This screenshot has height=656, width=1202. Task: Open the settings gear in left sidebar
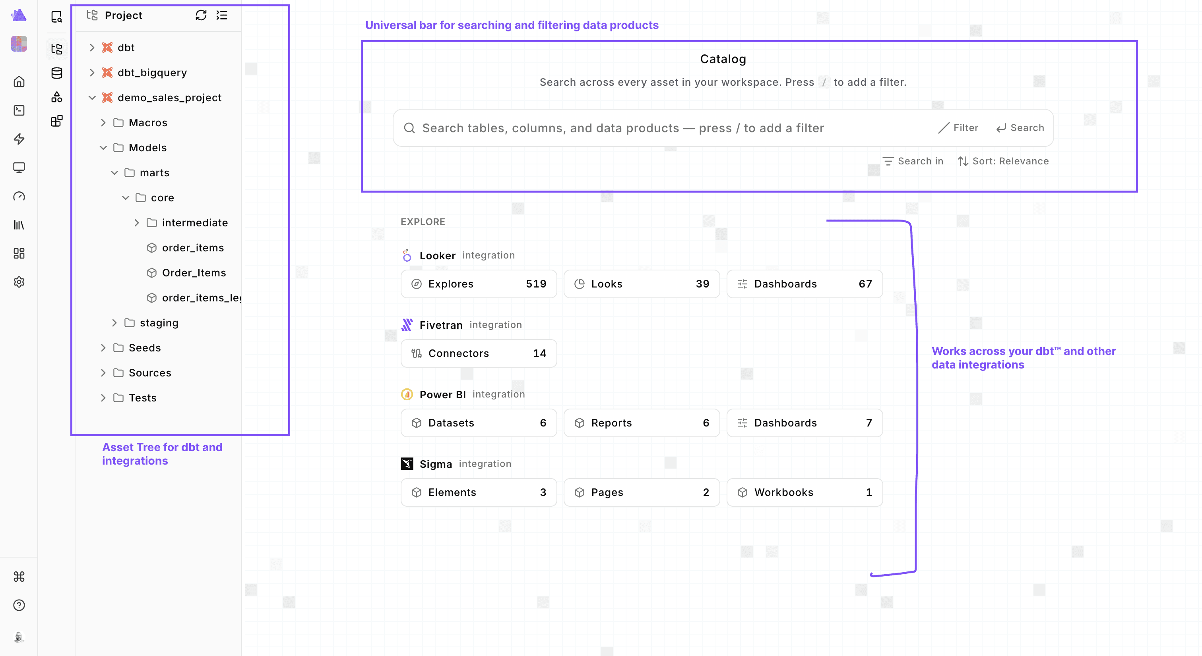pos(19,282)
